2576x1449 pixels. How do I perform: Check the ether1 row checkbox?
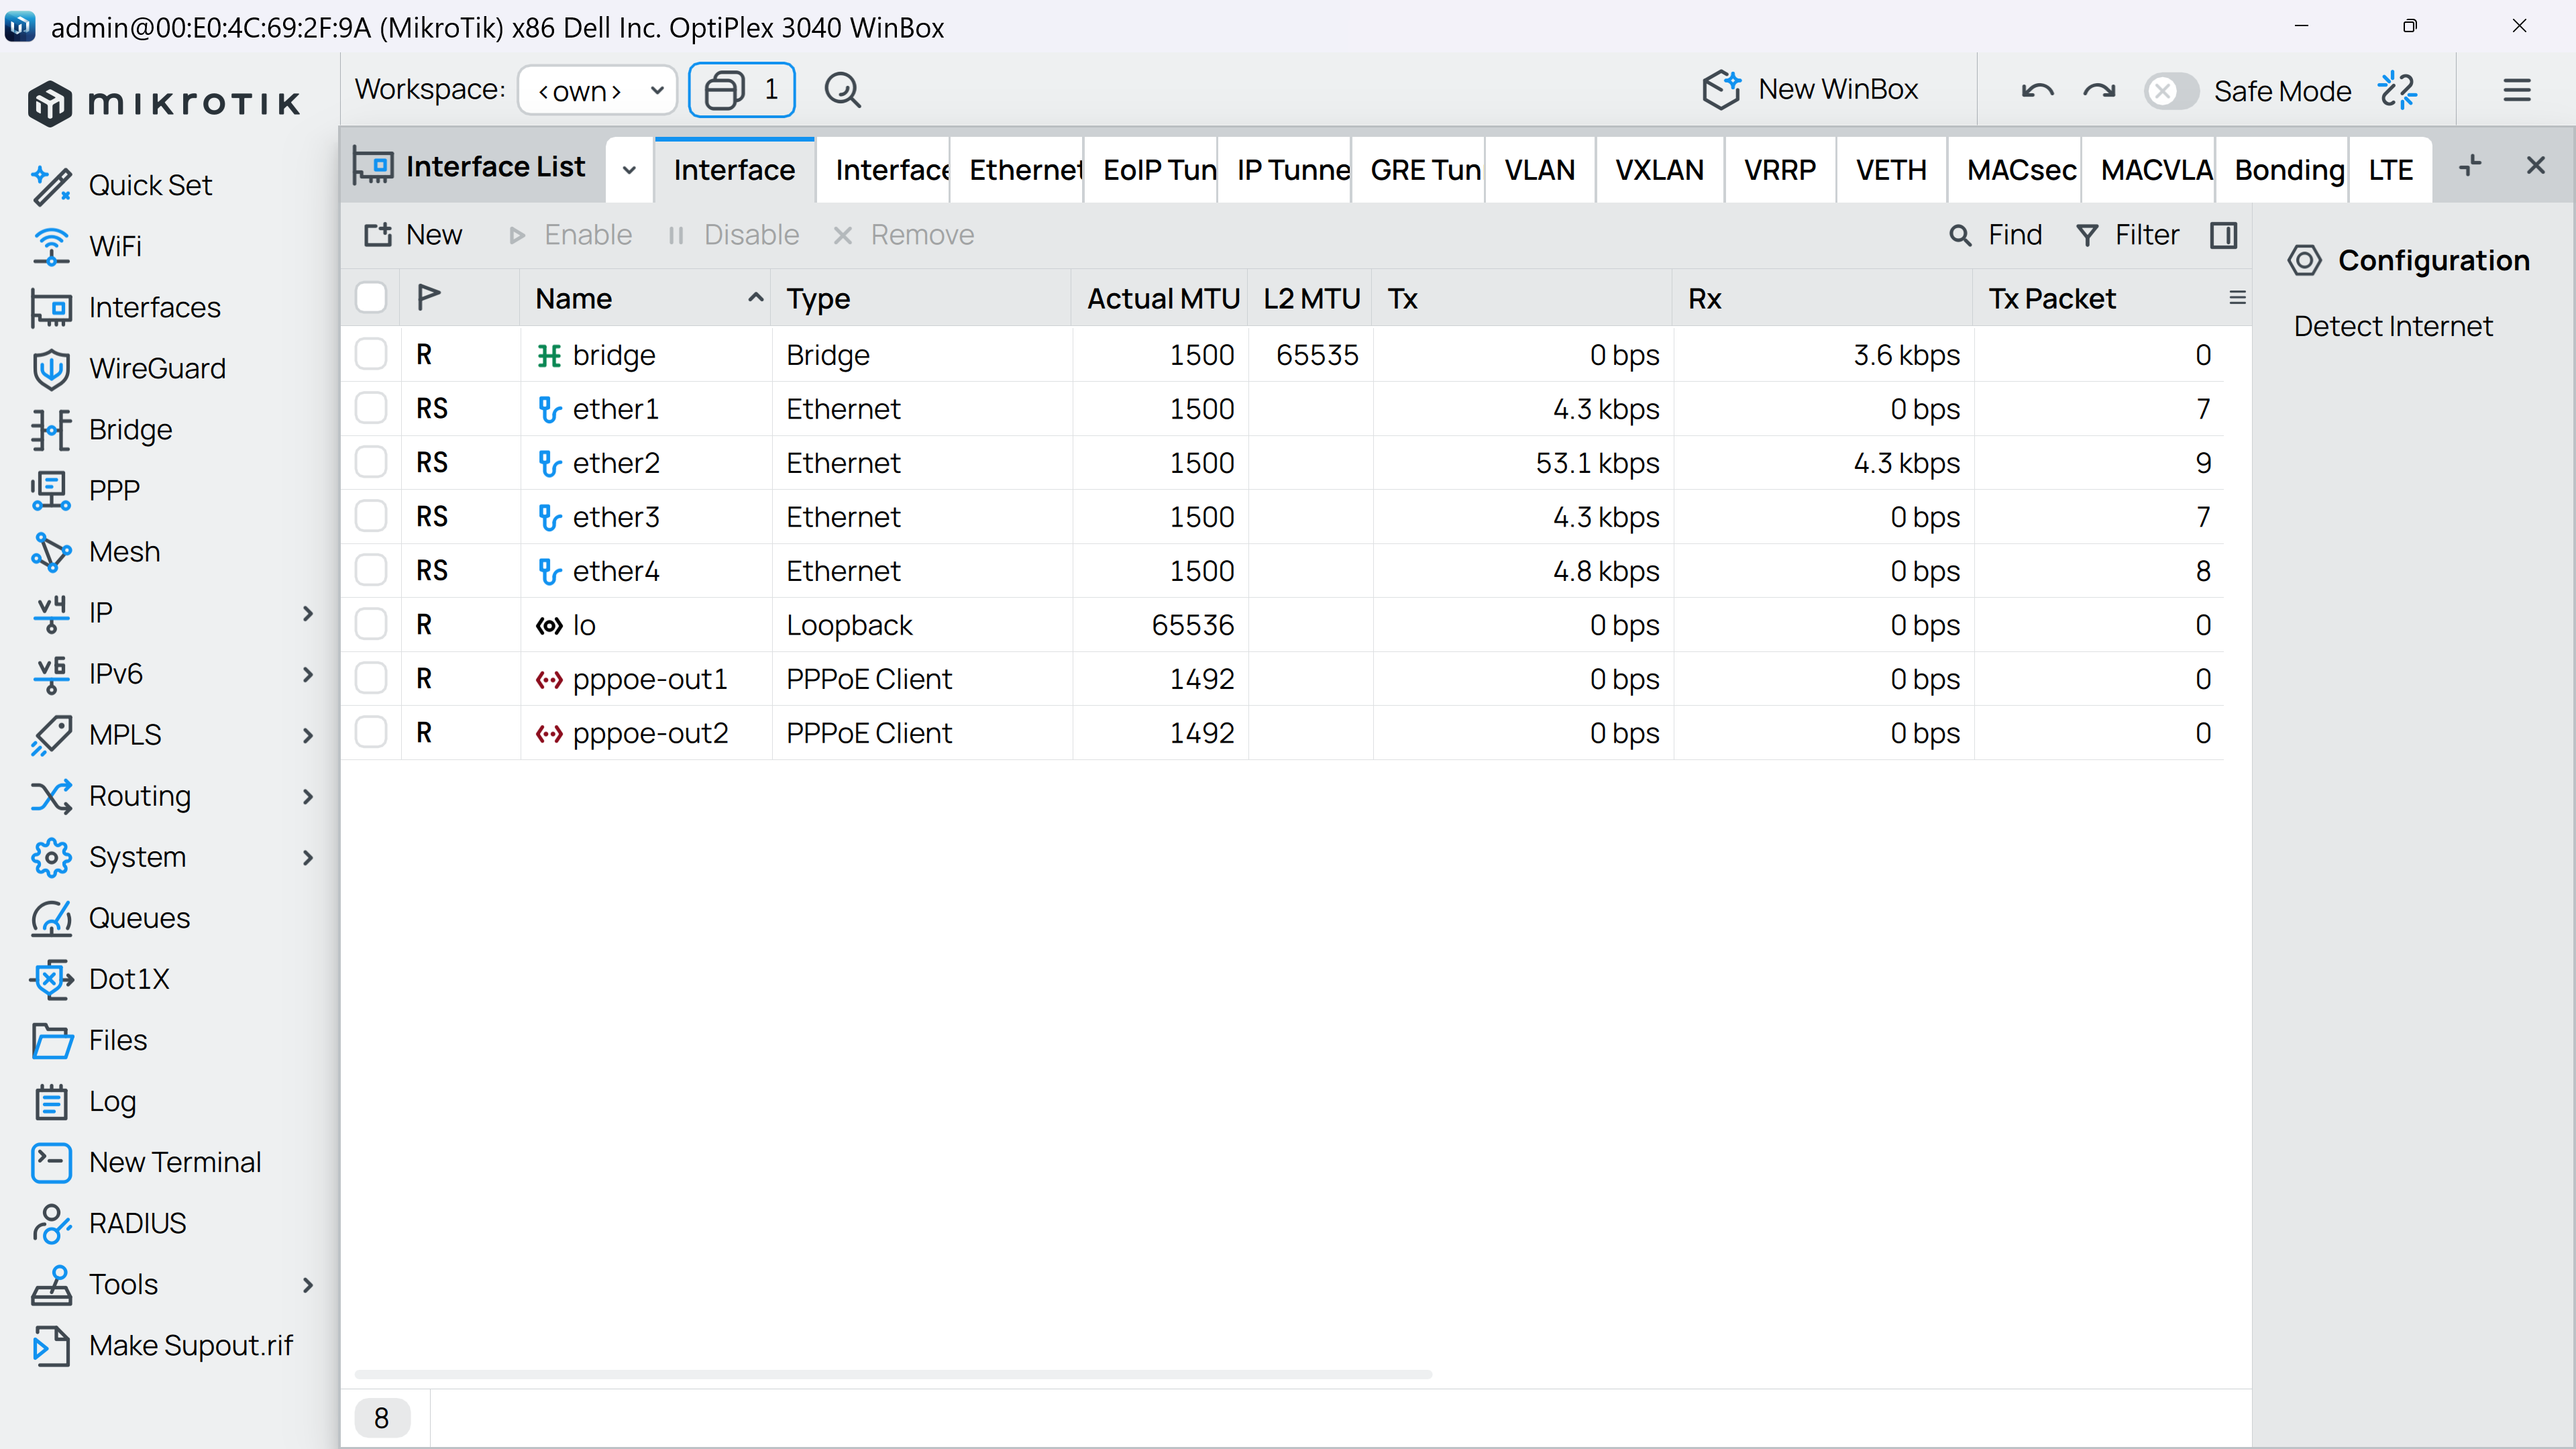pyautogui.click(x=371, y=408)
